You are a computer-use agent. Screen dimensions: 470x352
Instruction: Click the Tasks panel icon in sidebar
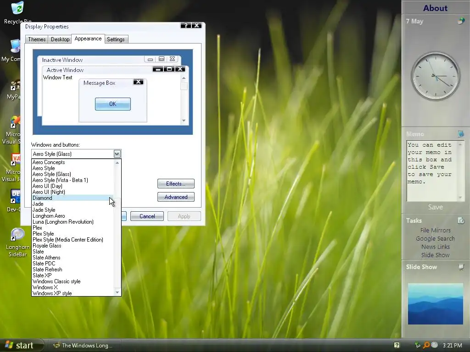(x=461, y=220)
